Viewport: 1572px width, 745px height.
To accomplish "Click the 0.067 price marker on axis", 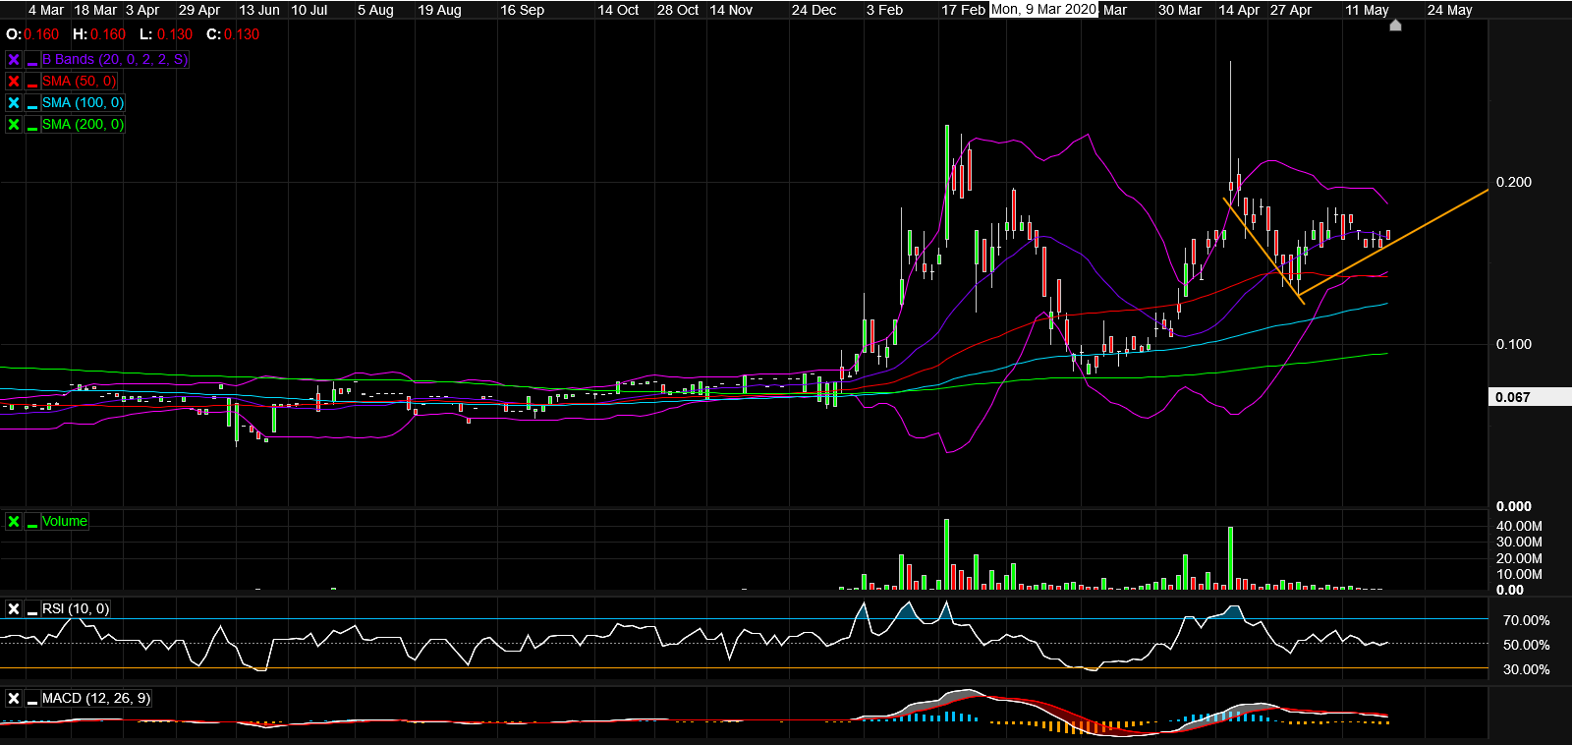I will click(1529, 397).
